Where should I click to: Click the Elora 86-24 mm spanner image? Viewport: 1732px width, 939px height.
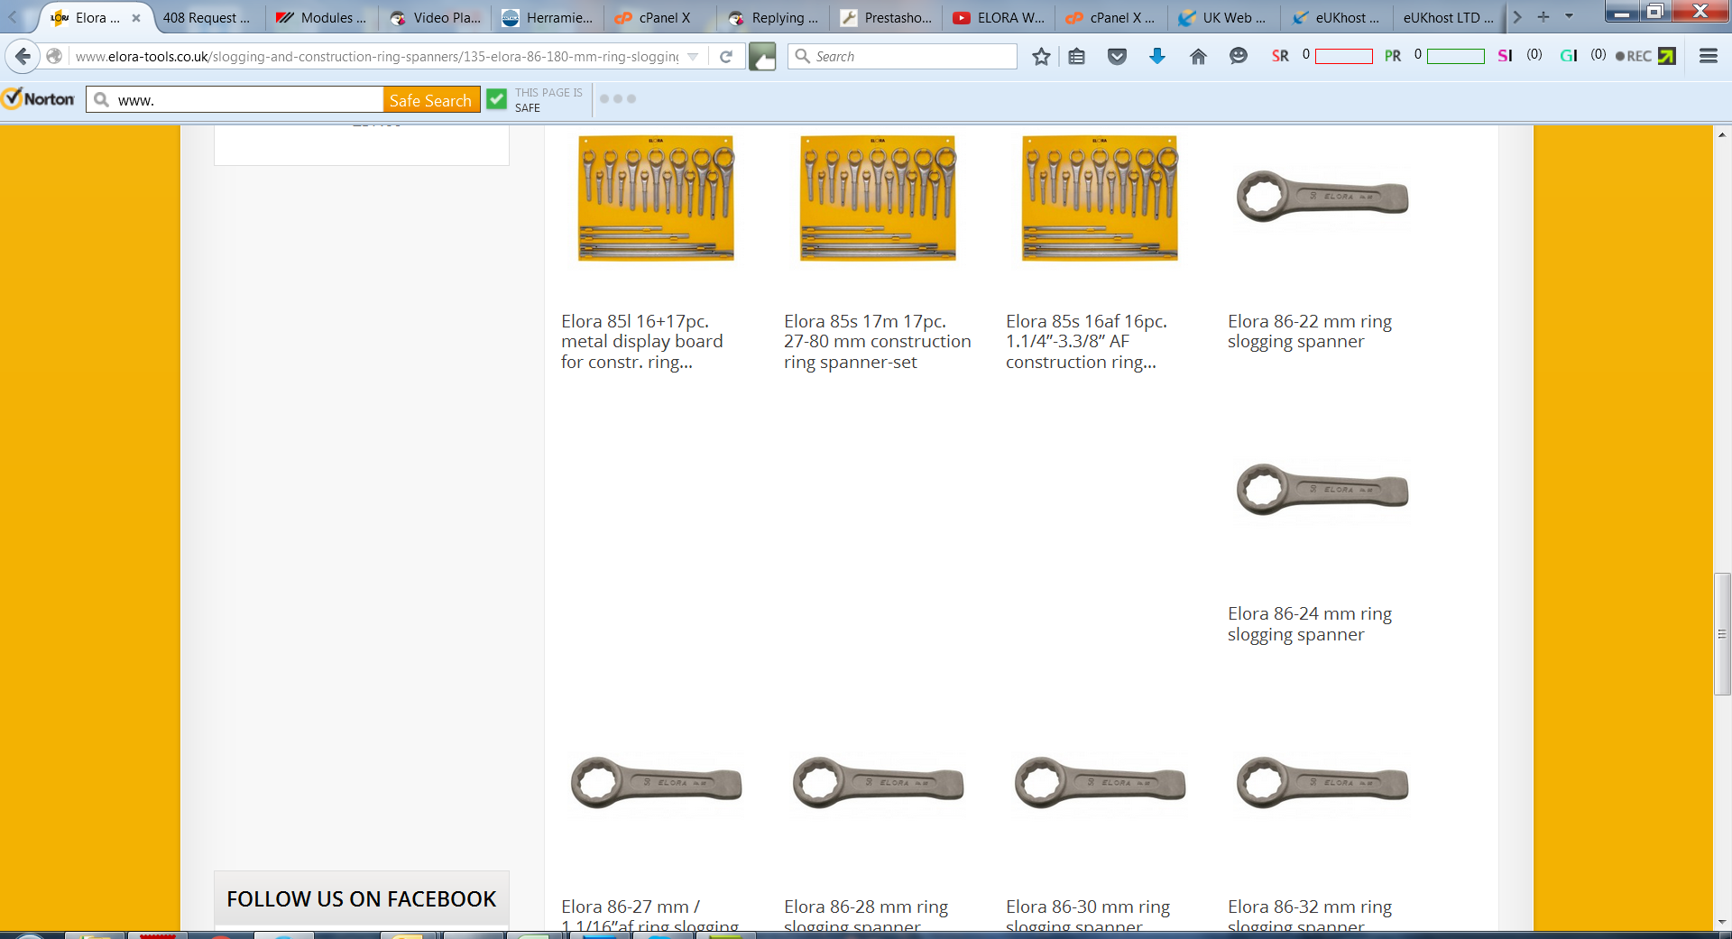click(x=1322, y=490)
